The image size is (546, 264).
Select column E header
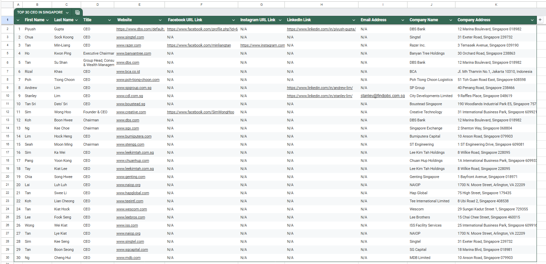(x=139, y=5)
